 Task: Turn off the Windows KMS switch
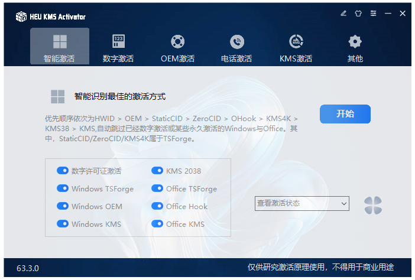pyautogui.click(x=63, y=224)
